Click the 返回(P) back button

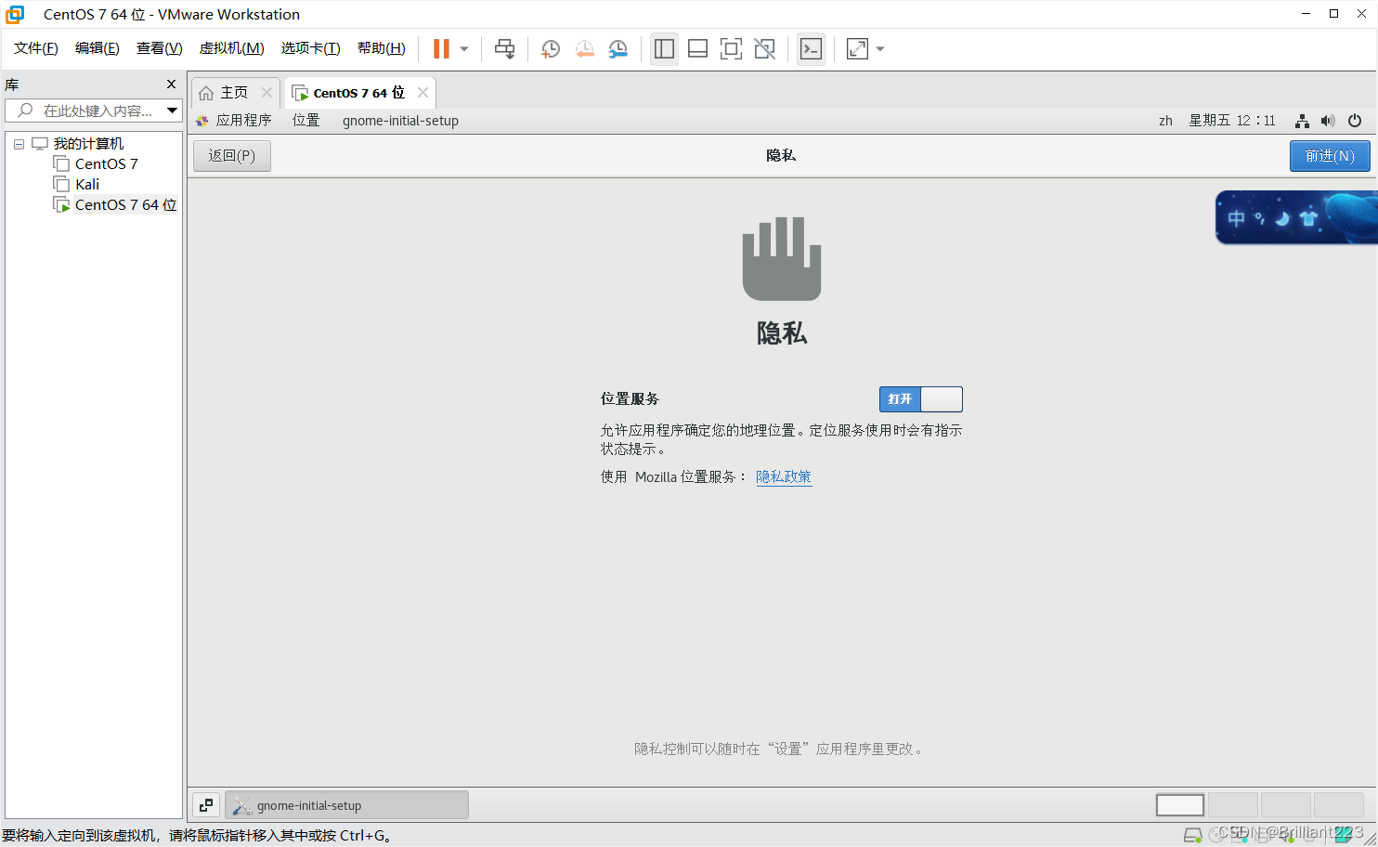(232, 156)
